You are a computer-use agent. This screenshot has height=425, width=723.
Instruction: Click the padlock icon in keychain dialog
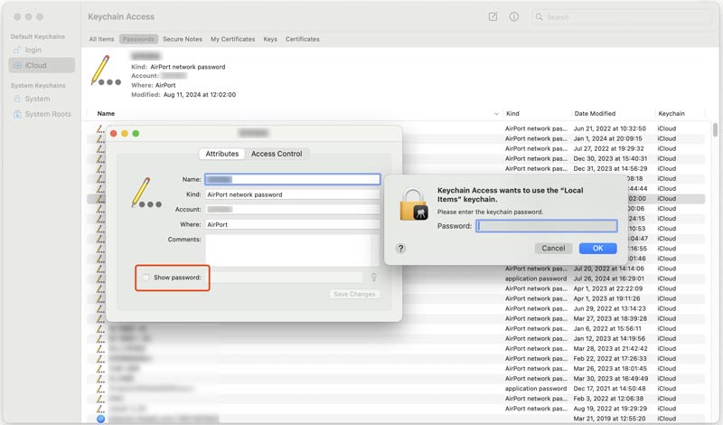[414, 204]
